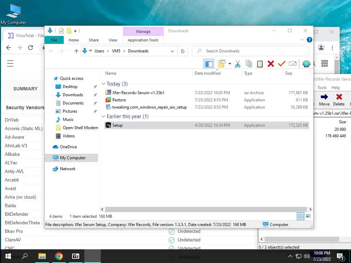This screenshot has width=351, height=263.
Task: Open Pictures in navigation pane
Action: click(x=70, y=111)
